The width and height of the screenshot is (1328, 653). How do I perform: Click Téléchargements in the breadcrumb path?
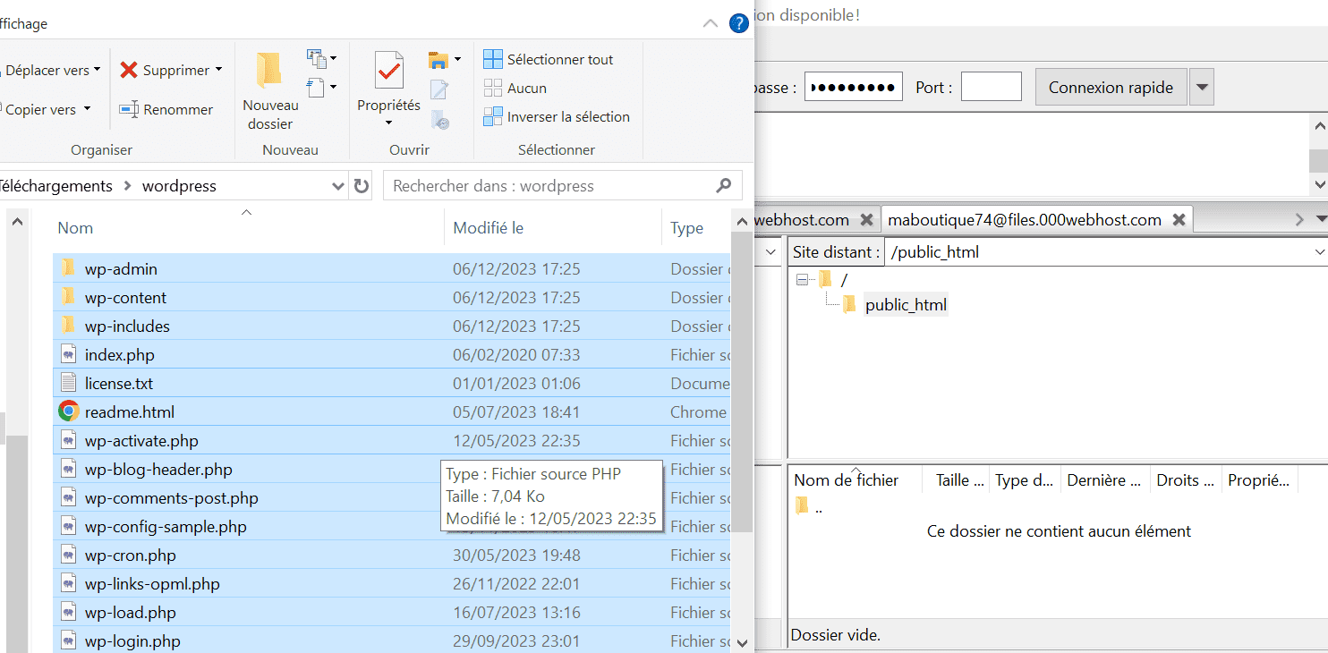55,186
